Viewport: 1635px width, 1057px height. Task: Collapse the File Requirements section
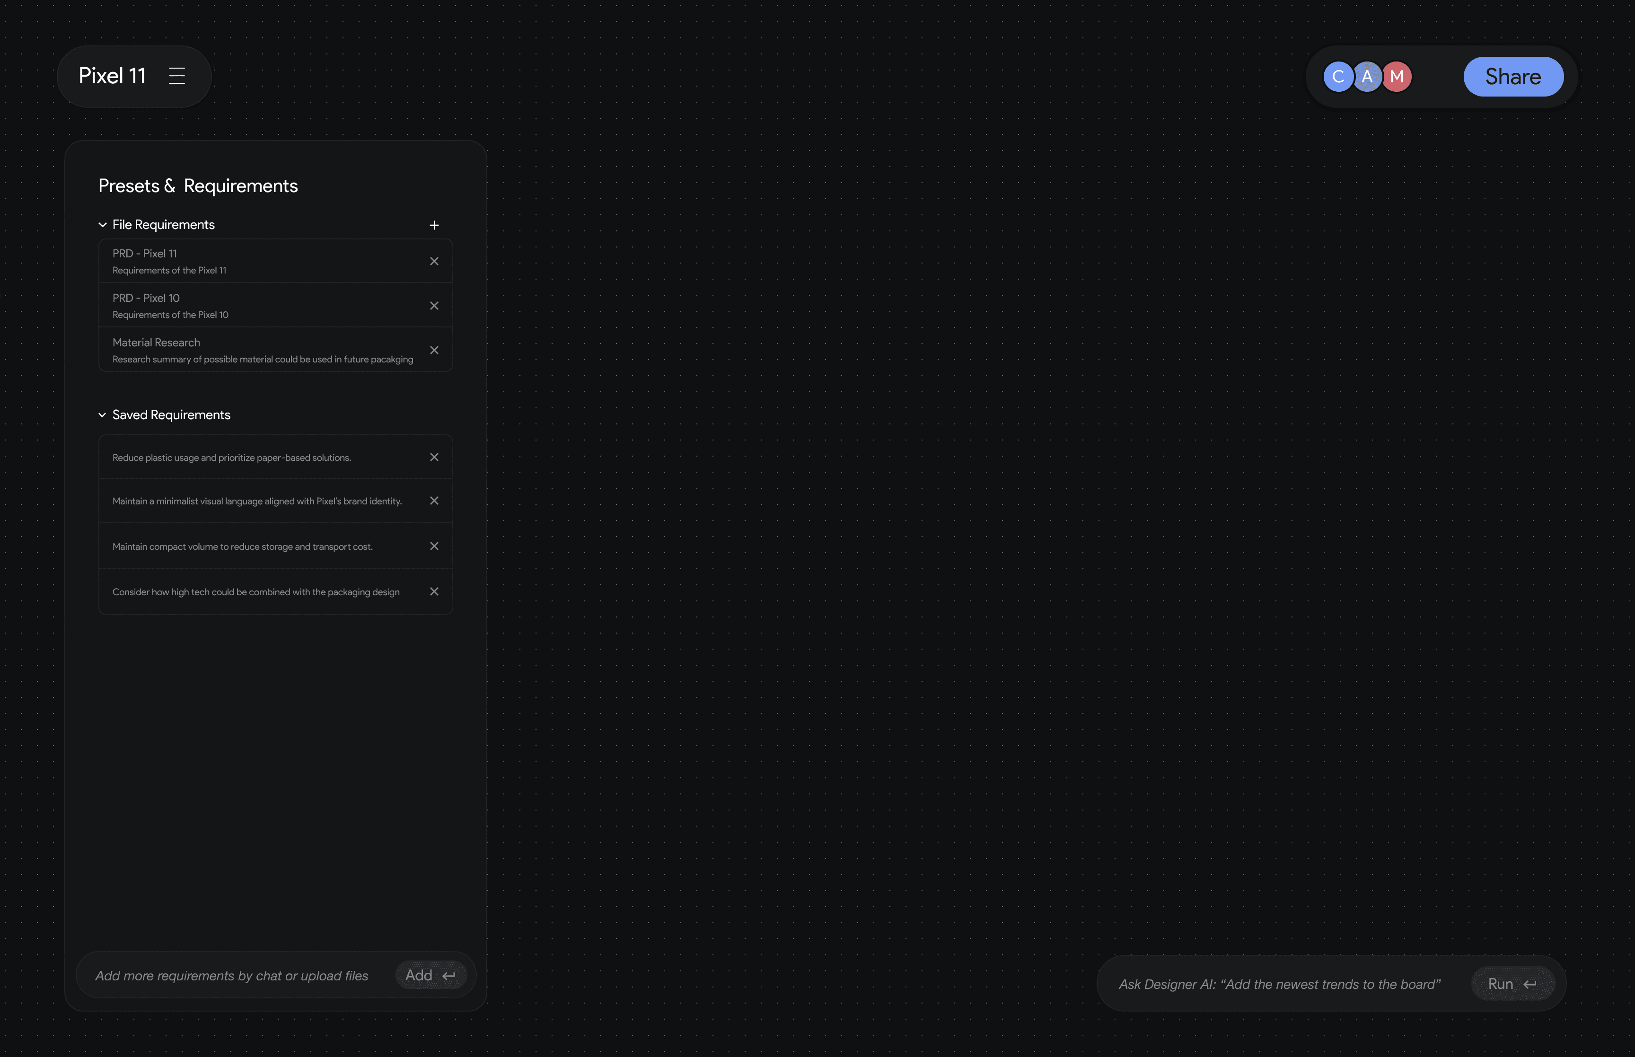(x=102, y=225)
